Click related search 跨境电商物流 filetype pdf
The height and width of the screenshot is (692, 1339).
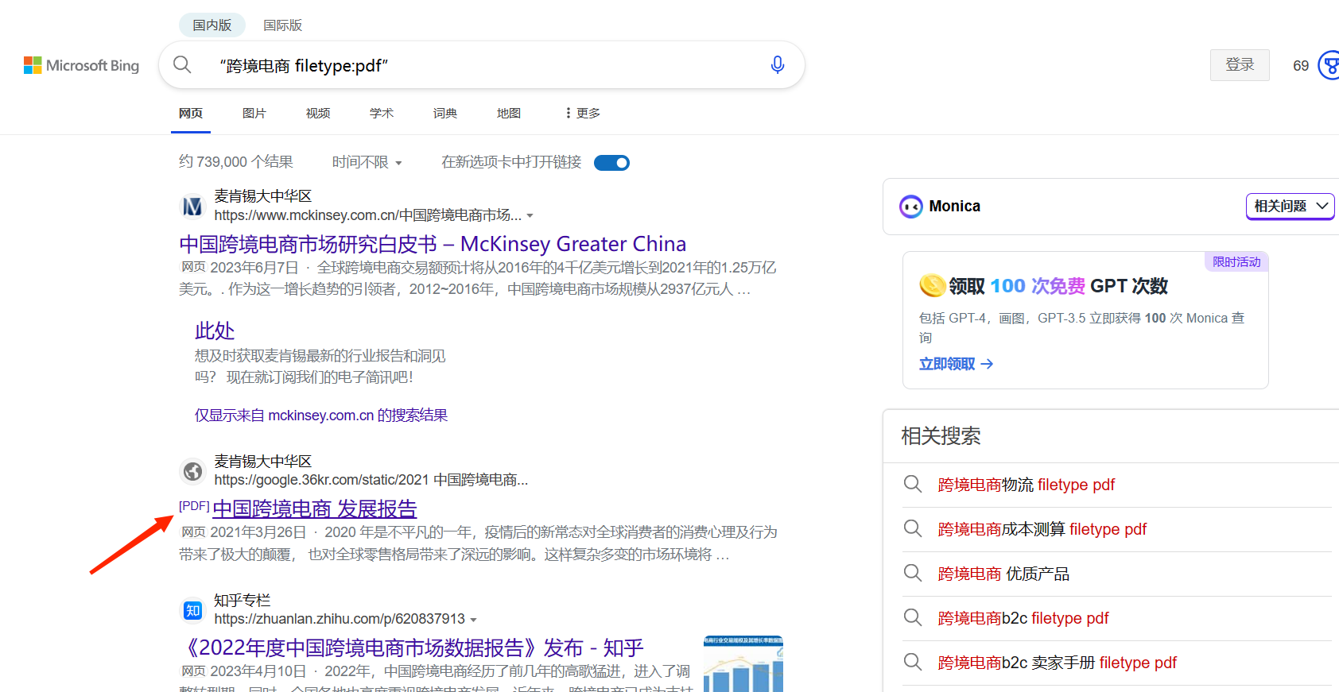tap(1026, 485)
